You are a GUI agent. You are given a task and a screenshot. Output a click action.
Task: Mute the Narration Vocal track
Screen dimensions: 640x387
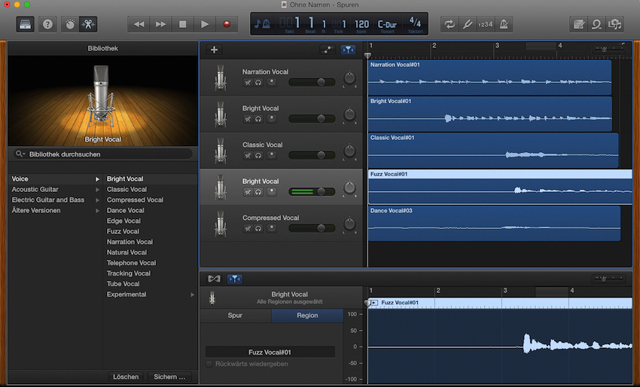tap(247, 82)
